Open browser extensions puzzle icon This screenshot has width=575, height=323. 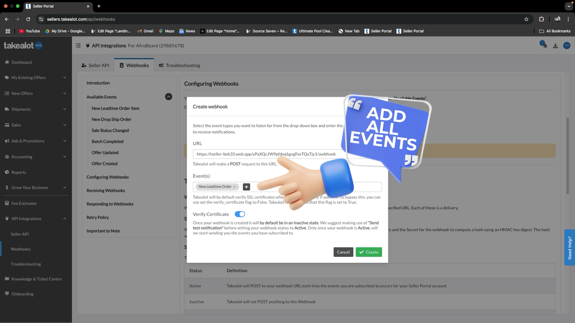click(x=541, y=19)
